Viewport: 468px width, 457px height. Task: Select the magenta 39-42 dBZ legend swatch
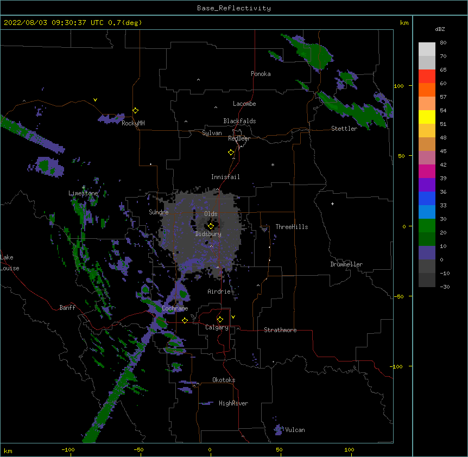427,171
